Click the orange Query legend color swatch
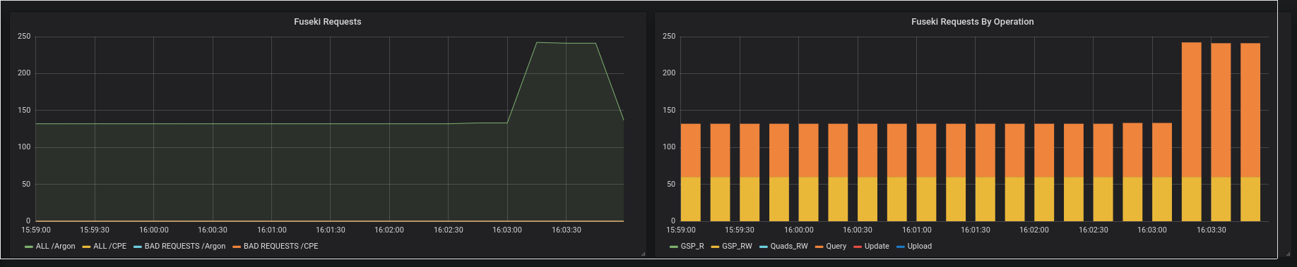This screenshot has width=1297, height=267. (x=819, y=247)
